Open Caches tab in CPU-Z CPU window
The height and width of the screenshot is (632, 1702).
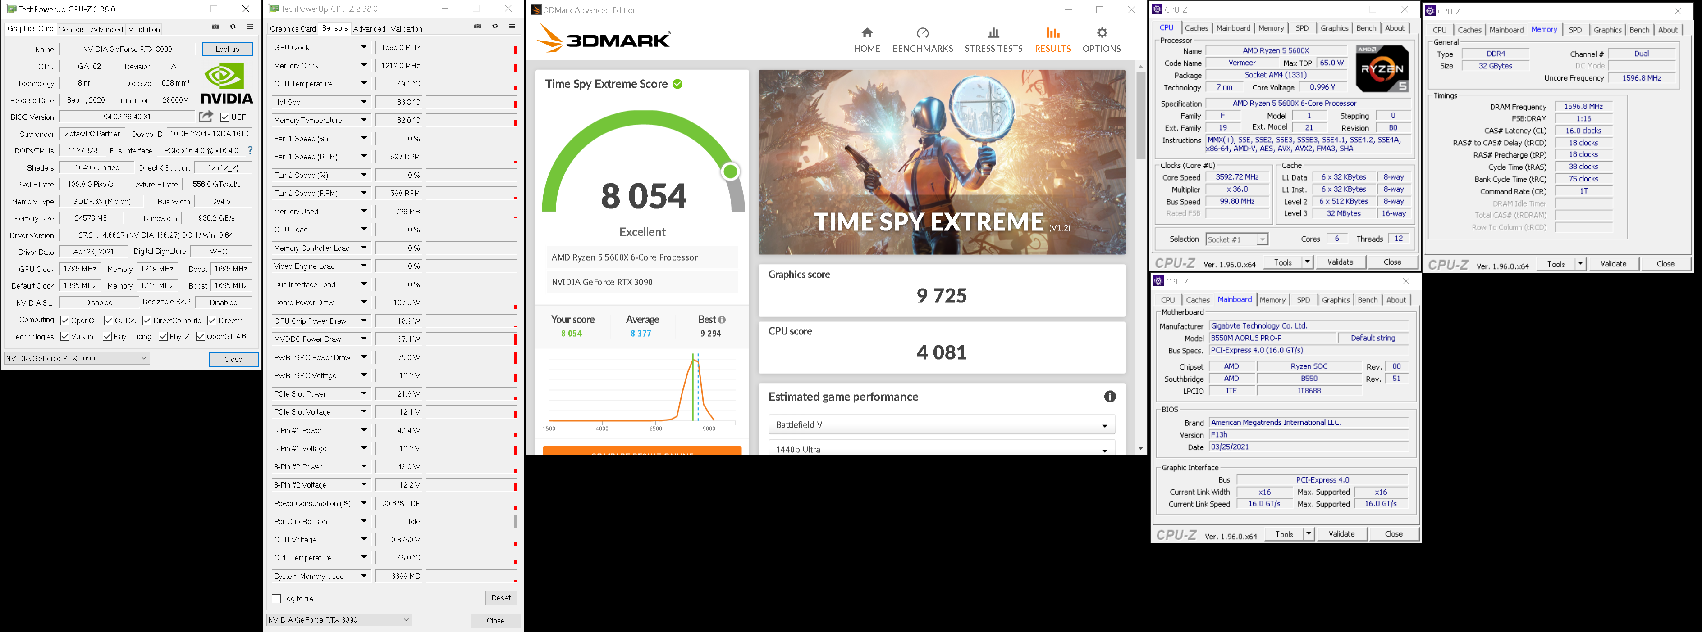point(1197,28)
